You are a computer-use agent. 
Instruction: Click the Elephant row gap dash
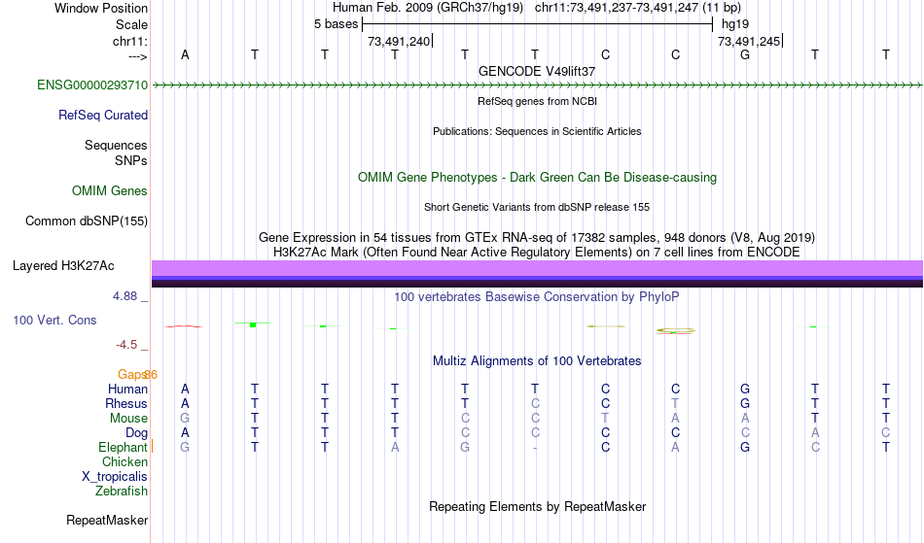(535, 448)
